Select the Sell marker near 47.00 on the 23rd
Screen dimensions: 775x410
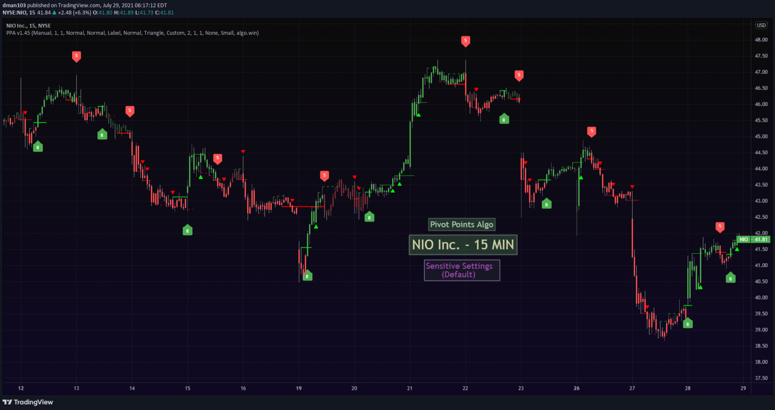coord(519,76)
